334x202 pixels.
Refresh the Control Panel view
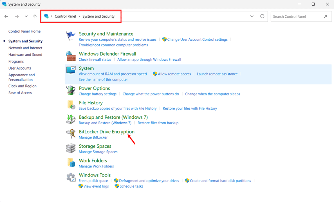[x=262, y=16]
